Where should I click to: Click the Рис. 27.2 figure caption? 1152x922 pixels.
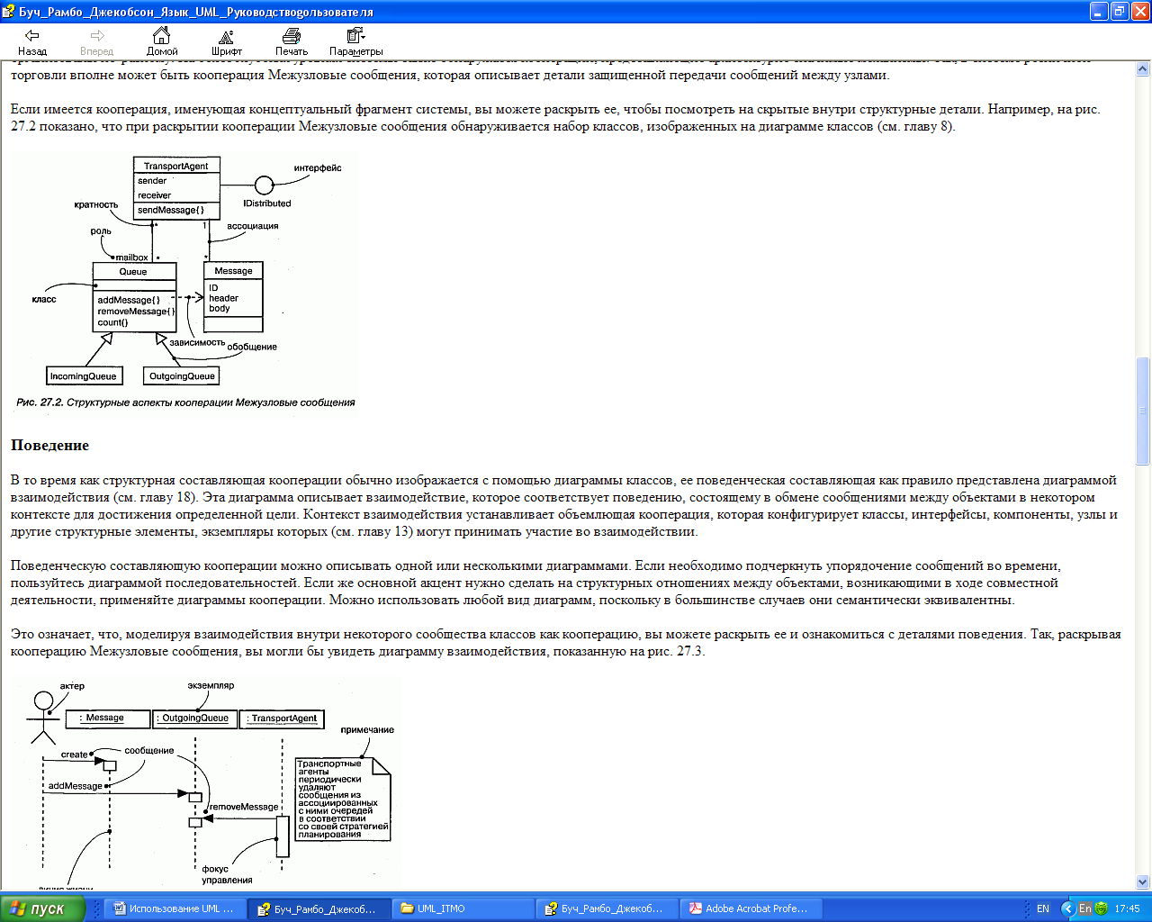(185, 402)
